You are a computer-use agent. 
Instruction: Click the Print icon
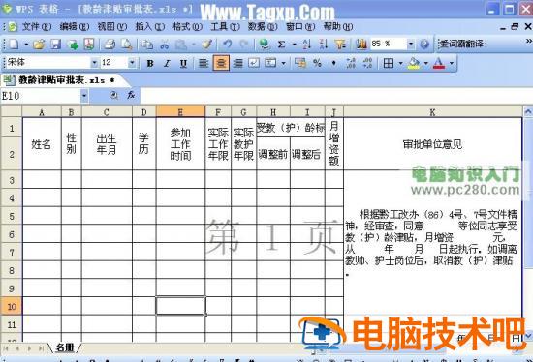[110, 45]
